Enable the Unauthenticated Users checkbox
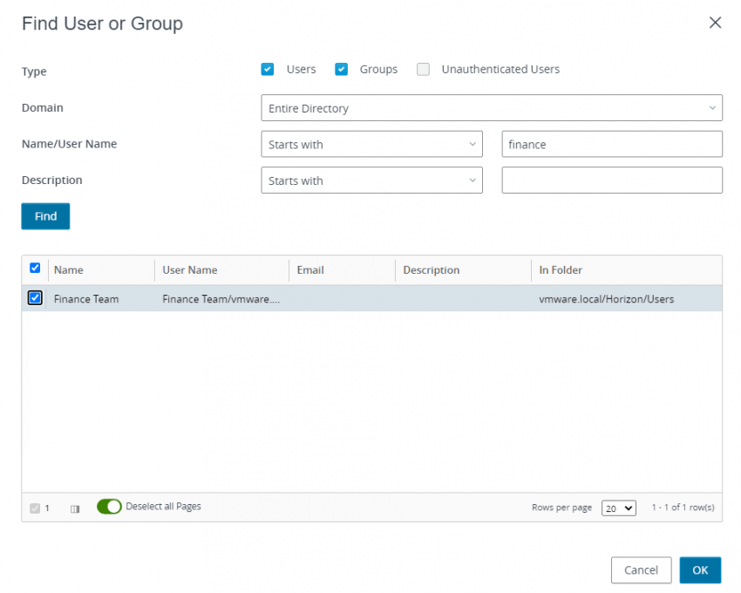741x593 pixels. point(424,69)
